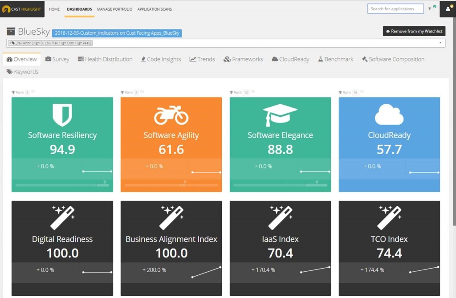Click the Software Agility motorcycle icon

coord(171,115)
